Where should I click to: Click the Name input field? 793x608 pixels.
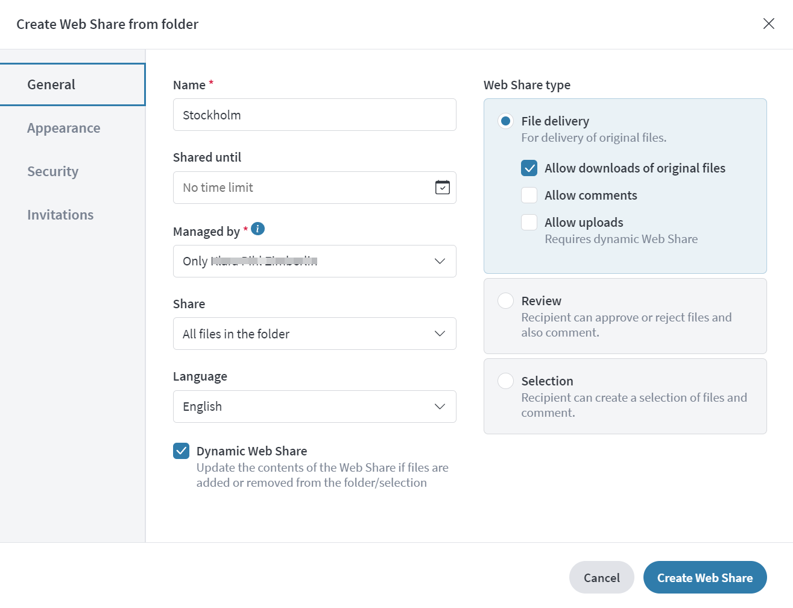(x=314, y=115)
